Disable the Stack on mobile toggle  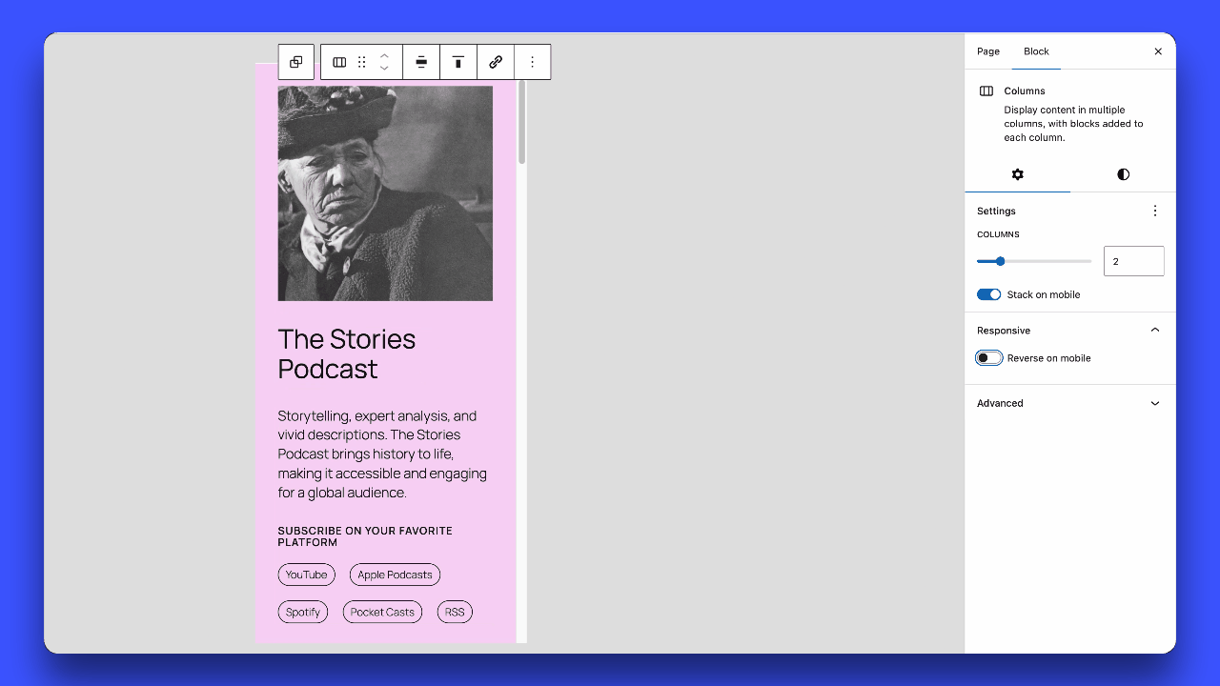point(988,294)
